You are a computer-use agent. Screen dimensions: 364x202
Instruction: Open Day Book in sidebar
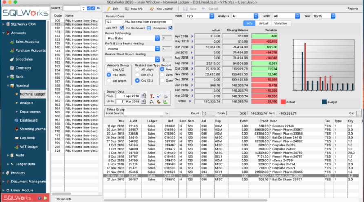click(x=27, y=138)
